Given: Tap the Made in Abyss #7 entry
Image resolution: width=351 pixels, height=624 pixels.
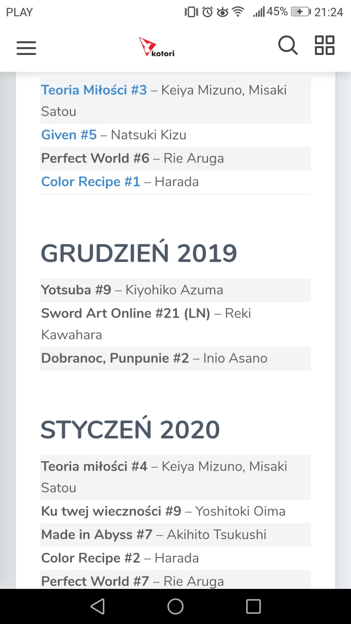Looking at the screenshot, I should coord(97,535).
